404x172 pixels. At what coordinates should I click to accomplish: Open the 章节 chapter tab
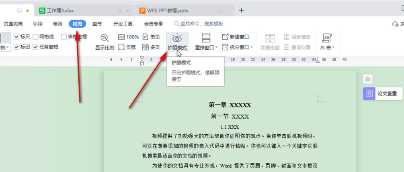[97, 24]
